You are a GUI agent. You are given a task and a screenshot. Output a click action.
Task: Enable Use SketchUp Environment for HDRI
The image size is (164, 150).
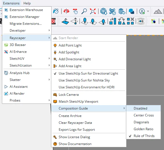89,87
